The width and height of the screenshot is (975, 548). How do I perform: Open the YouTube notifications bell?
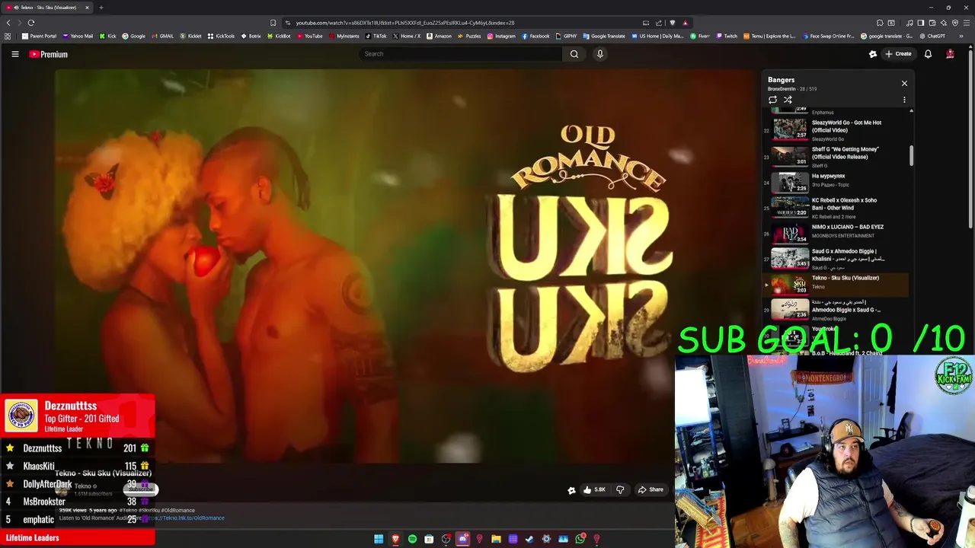point(928,54)
